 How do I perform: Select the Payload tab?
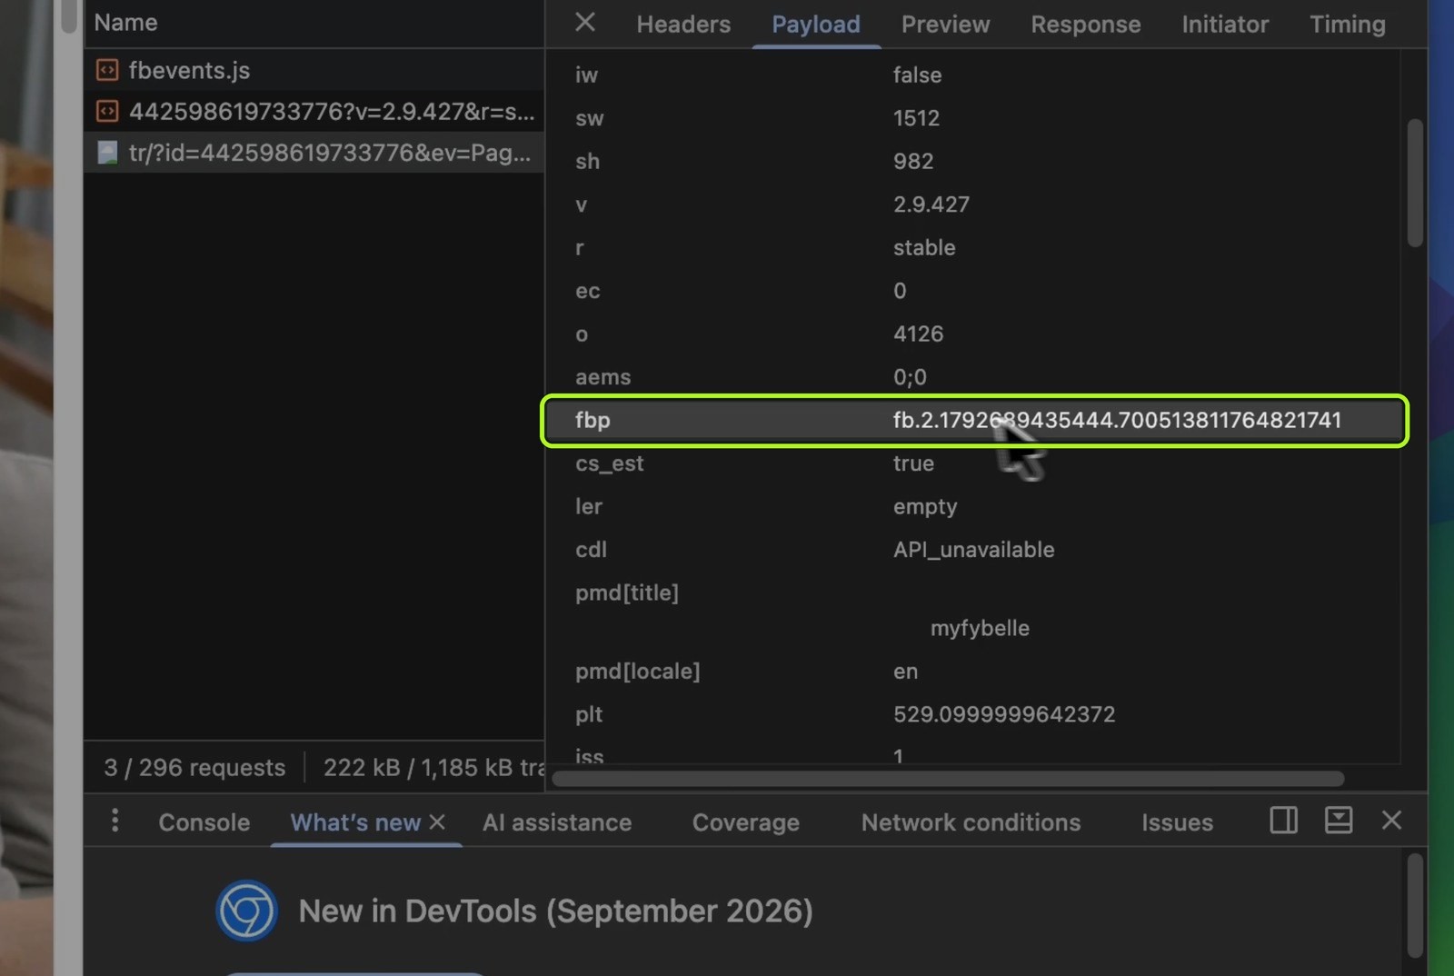coord(816,25)
